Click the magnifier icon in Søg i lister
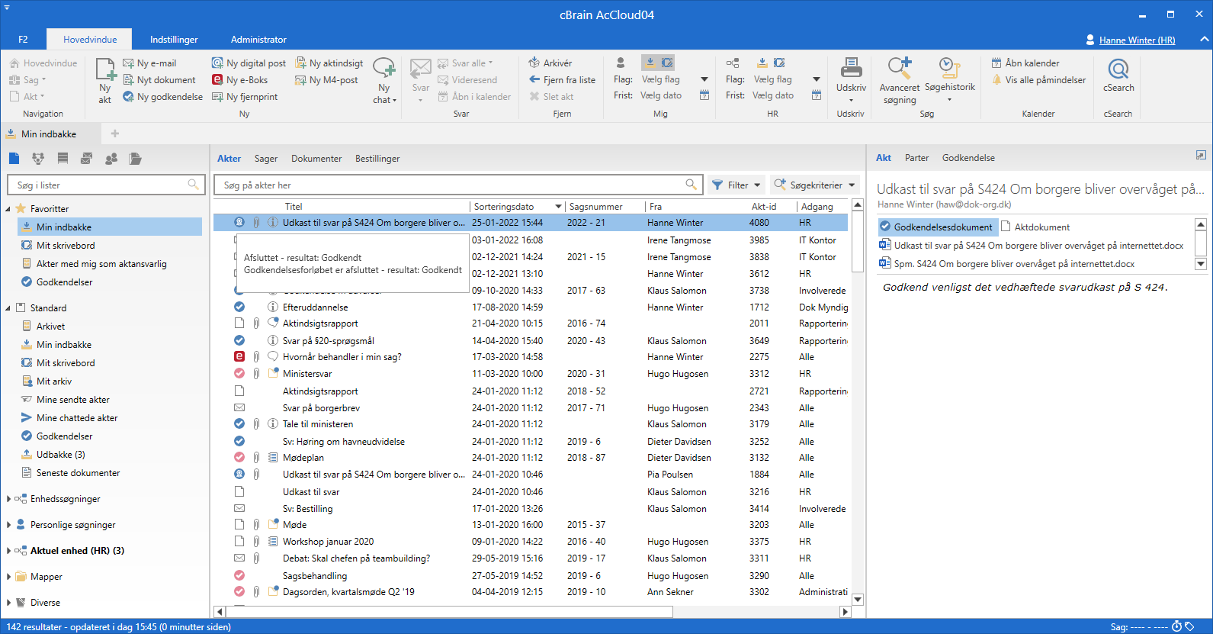This screenshot has height=634, width=1213. pos(194,185)
